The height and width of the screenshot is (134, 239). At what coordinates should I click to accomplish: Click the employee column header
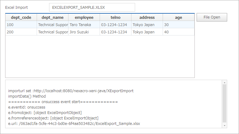point(84,18)
